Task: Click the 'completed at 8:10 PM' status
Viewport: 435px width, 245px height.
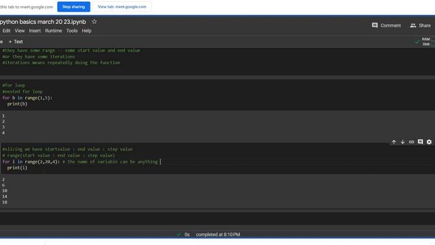Action: tap(217, 234)
